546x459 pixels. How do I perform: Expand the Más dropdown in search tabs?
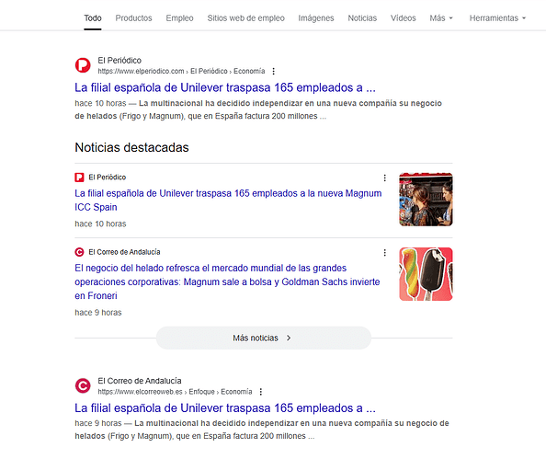[441, 18]
